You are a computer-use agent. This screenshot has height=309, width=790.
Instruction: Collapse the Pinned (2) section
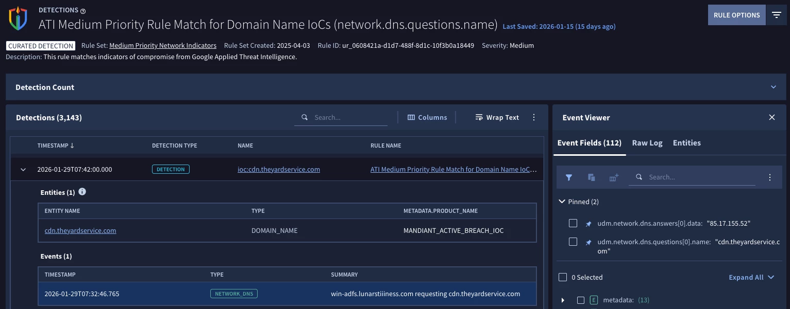tap(562, 202)
